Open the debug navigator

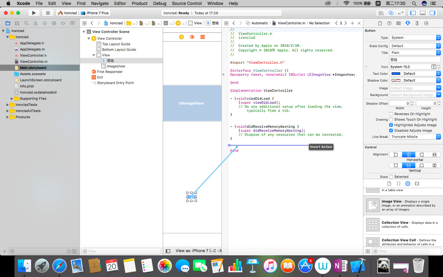click(54, 23)
